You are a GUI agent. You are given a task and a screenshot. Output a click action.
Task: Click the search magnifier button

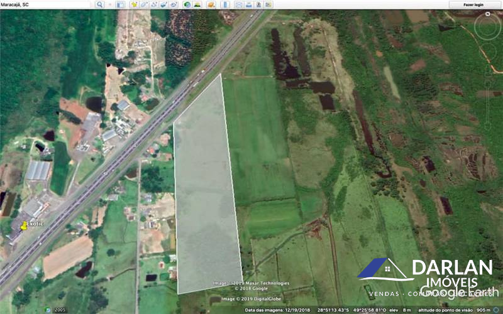[99, 4]
